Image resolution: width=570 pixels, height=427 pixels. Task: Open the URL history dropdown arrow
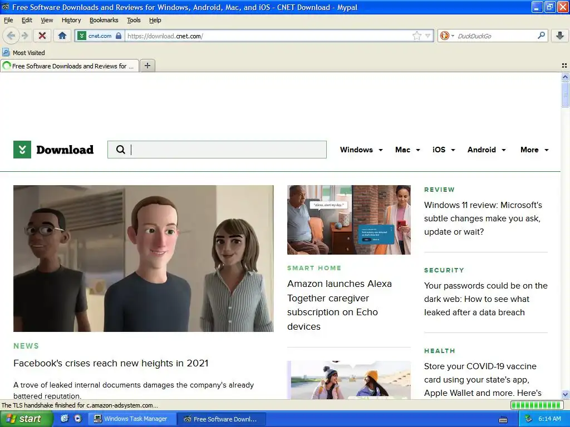[x=428, y=36]
